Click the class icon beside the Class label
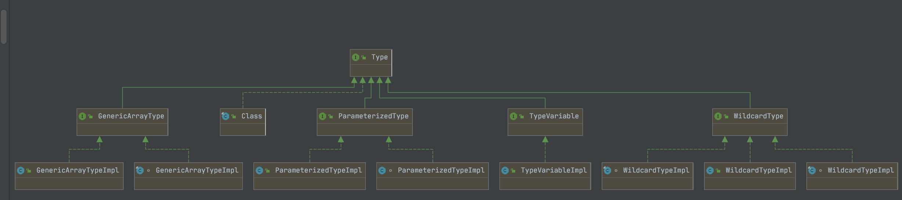This screenshot has height=200, width=902. coord(225,116)
